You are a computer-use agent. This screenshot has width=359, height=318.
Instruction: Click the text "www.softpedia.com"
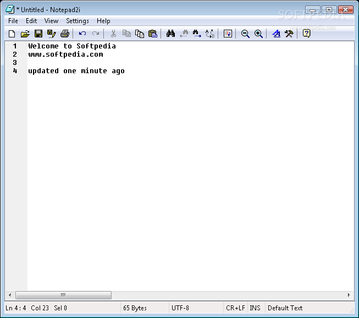tap(66, 54)
